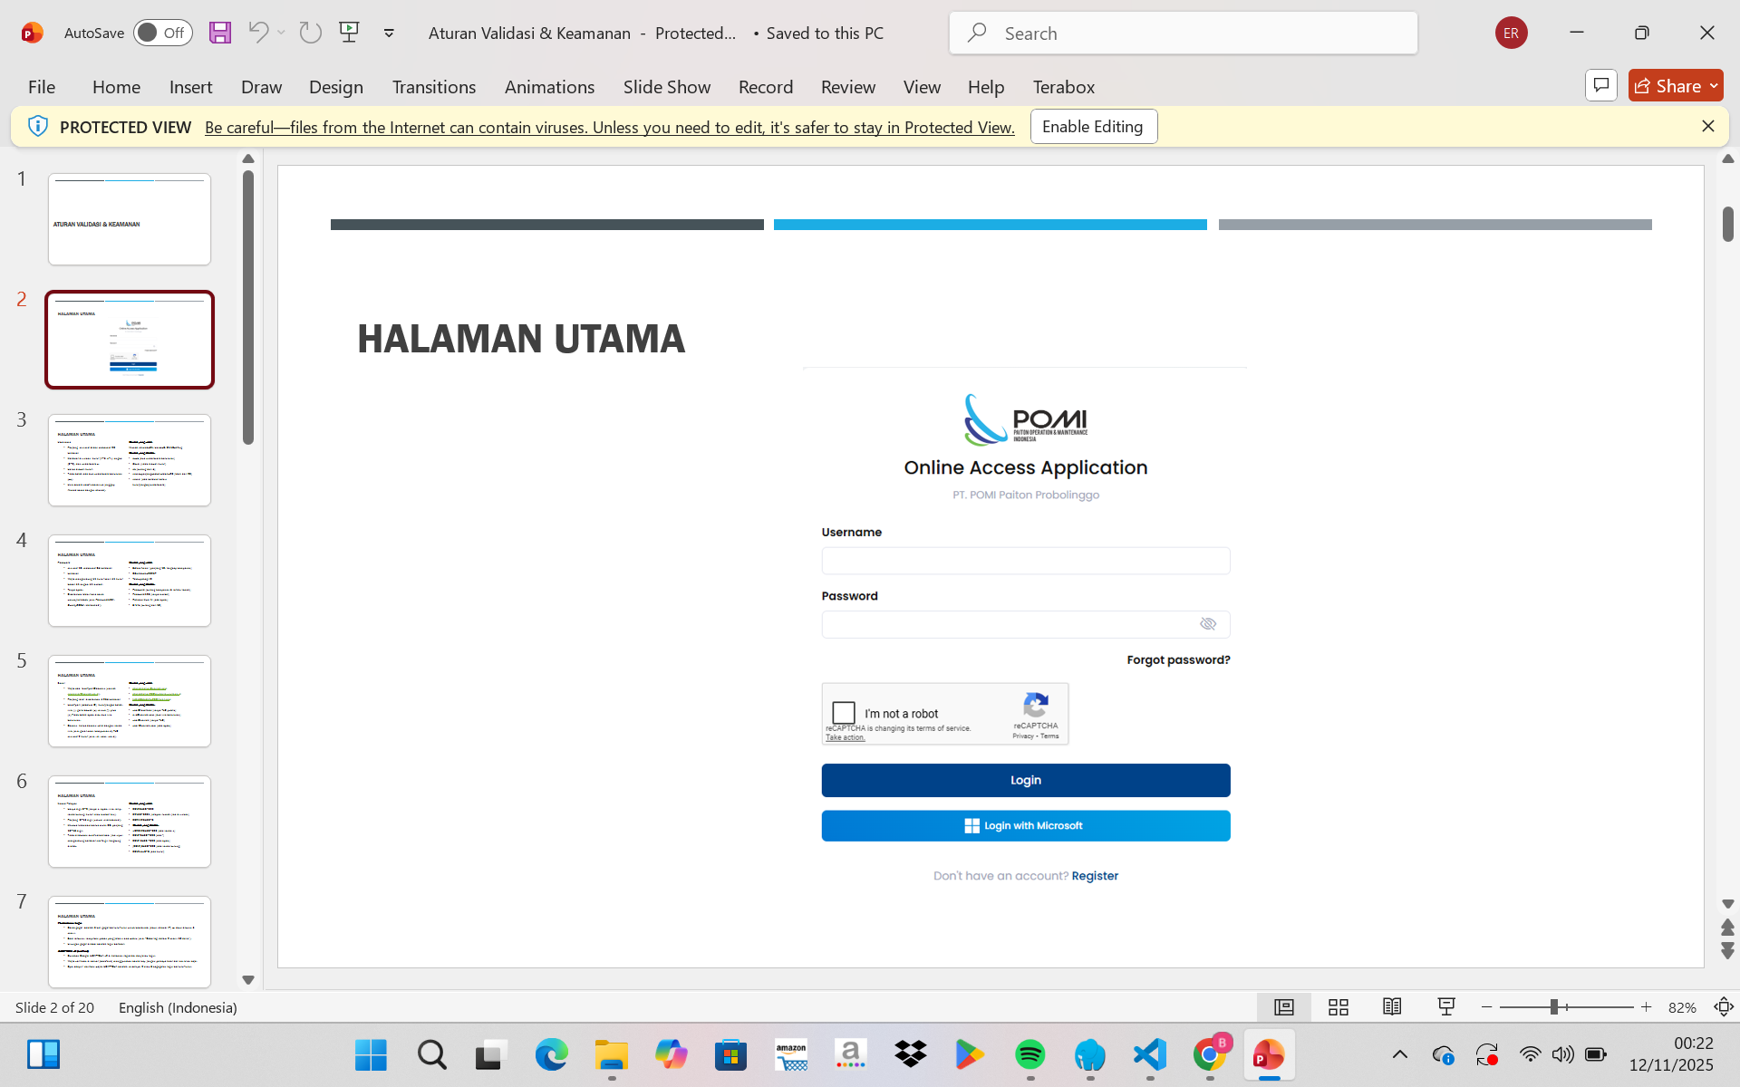This screenshot has height=1087, width=1740.
Task: Go to previous slide arrow
Action: coord(1727,927)
